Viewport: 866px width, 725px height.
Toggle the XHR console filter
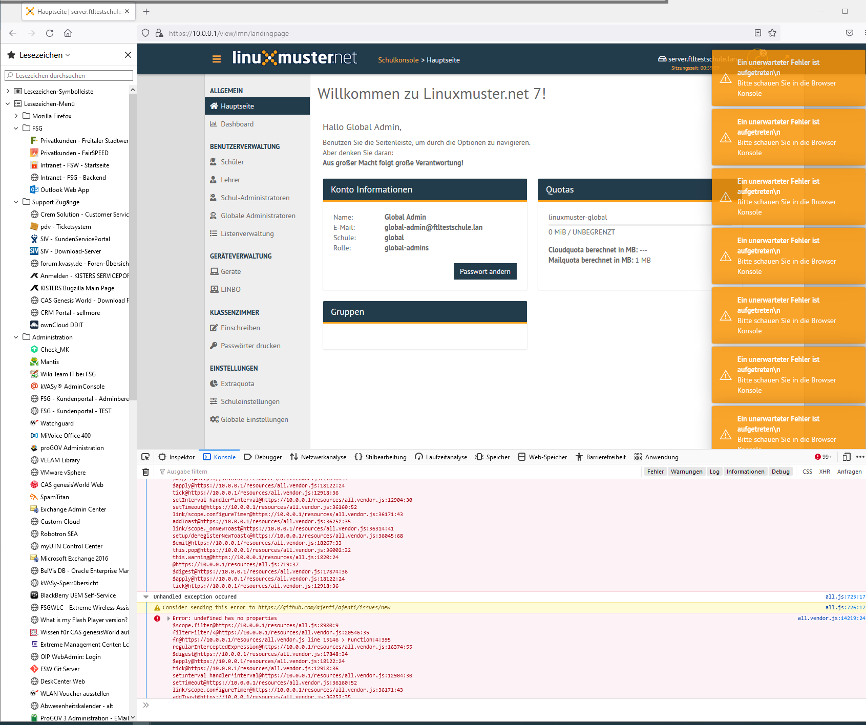coord(825,472)
